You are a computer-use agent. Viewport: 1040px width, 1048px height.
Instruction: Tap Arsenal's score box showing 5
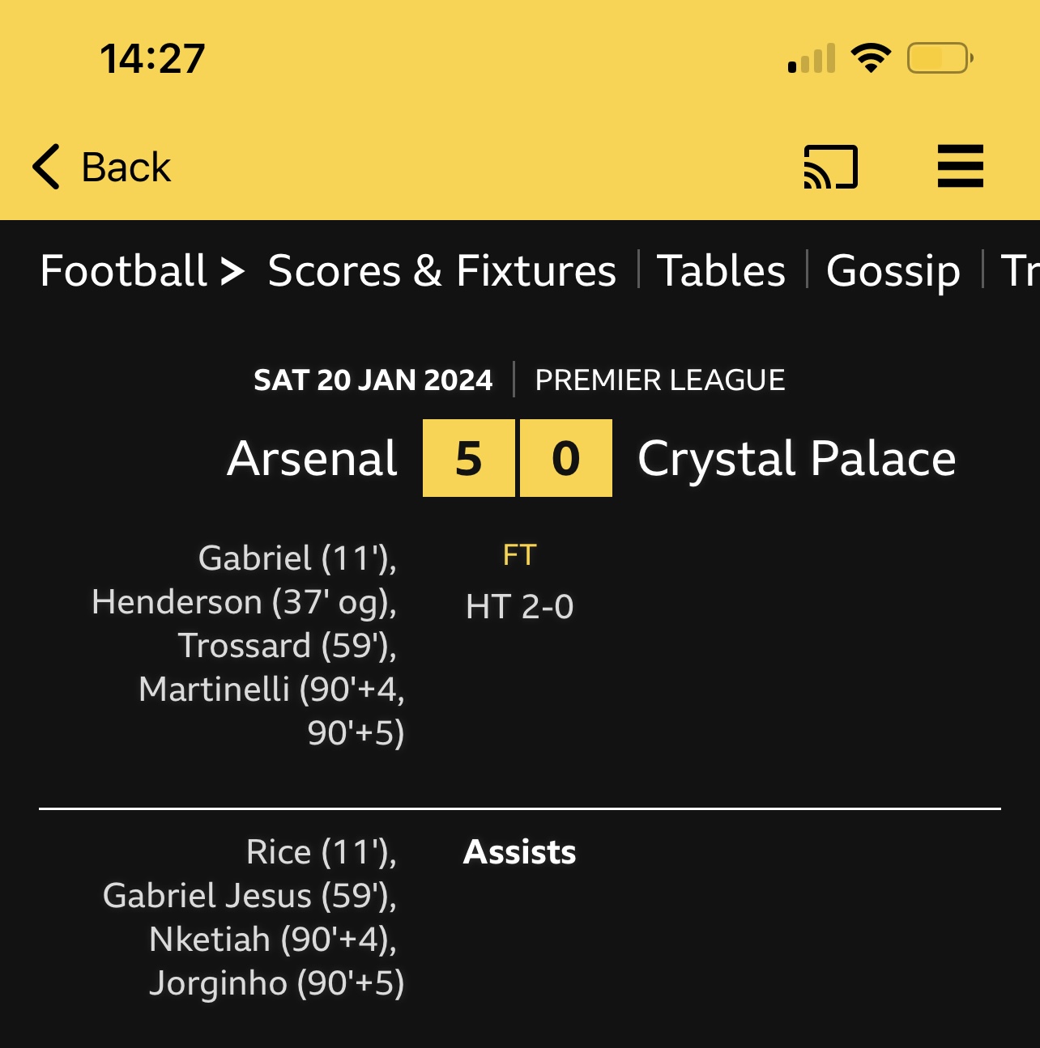469,458
